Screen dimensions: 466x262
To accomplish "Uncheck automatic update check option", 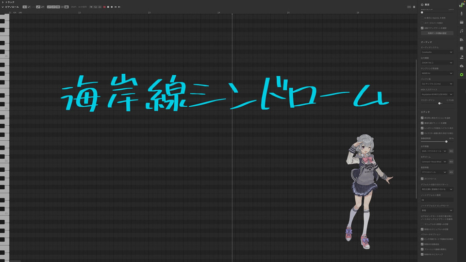I will coord(422,28).
